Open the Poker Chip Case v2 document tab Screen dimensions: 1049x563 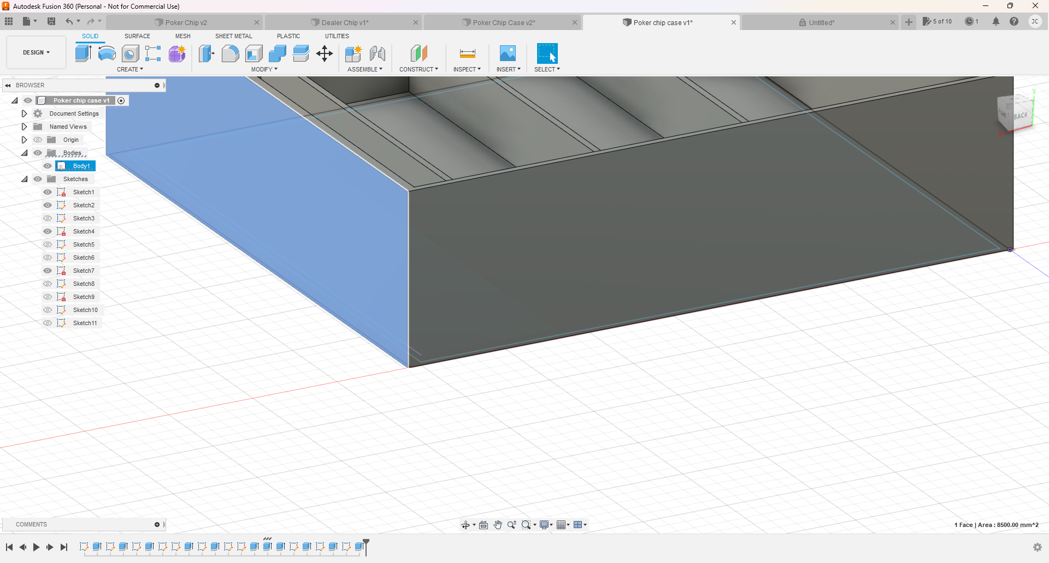tap(503, 22)
